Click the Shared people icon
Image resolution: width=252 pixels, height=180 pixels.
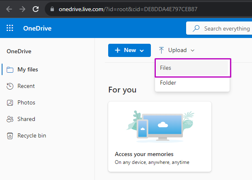(10, 119)
